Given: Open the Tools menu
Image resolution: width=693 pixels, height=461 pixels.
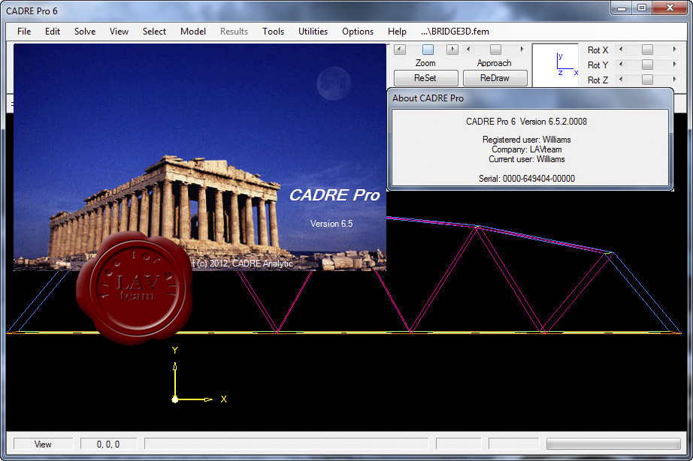Looking at the screenshot, I should click(x=273, y=32).
